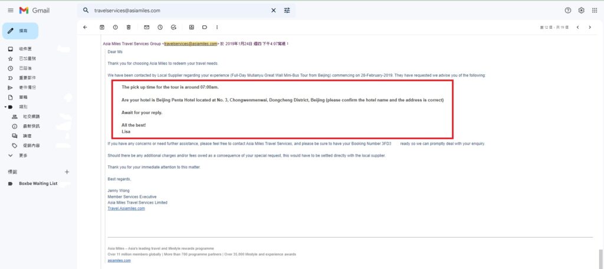Image resolution: width=604 pixels, height=269 pixels.
Task: Snooze this email with clock icon
Action: point(160,27)
